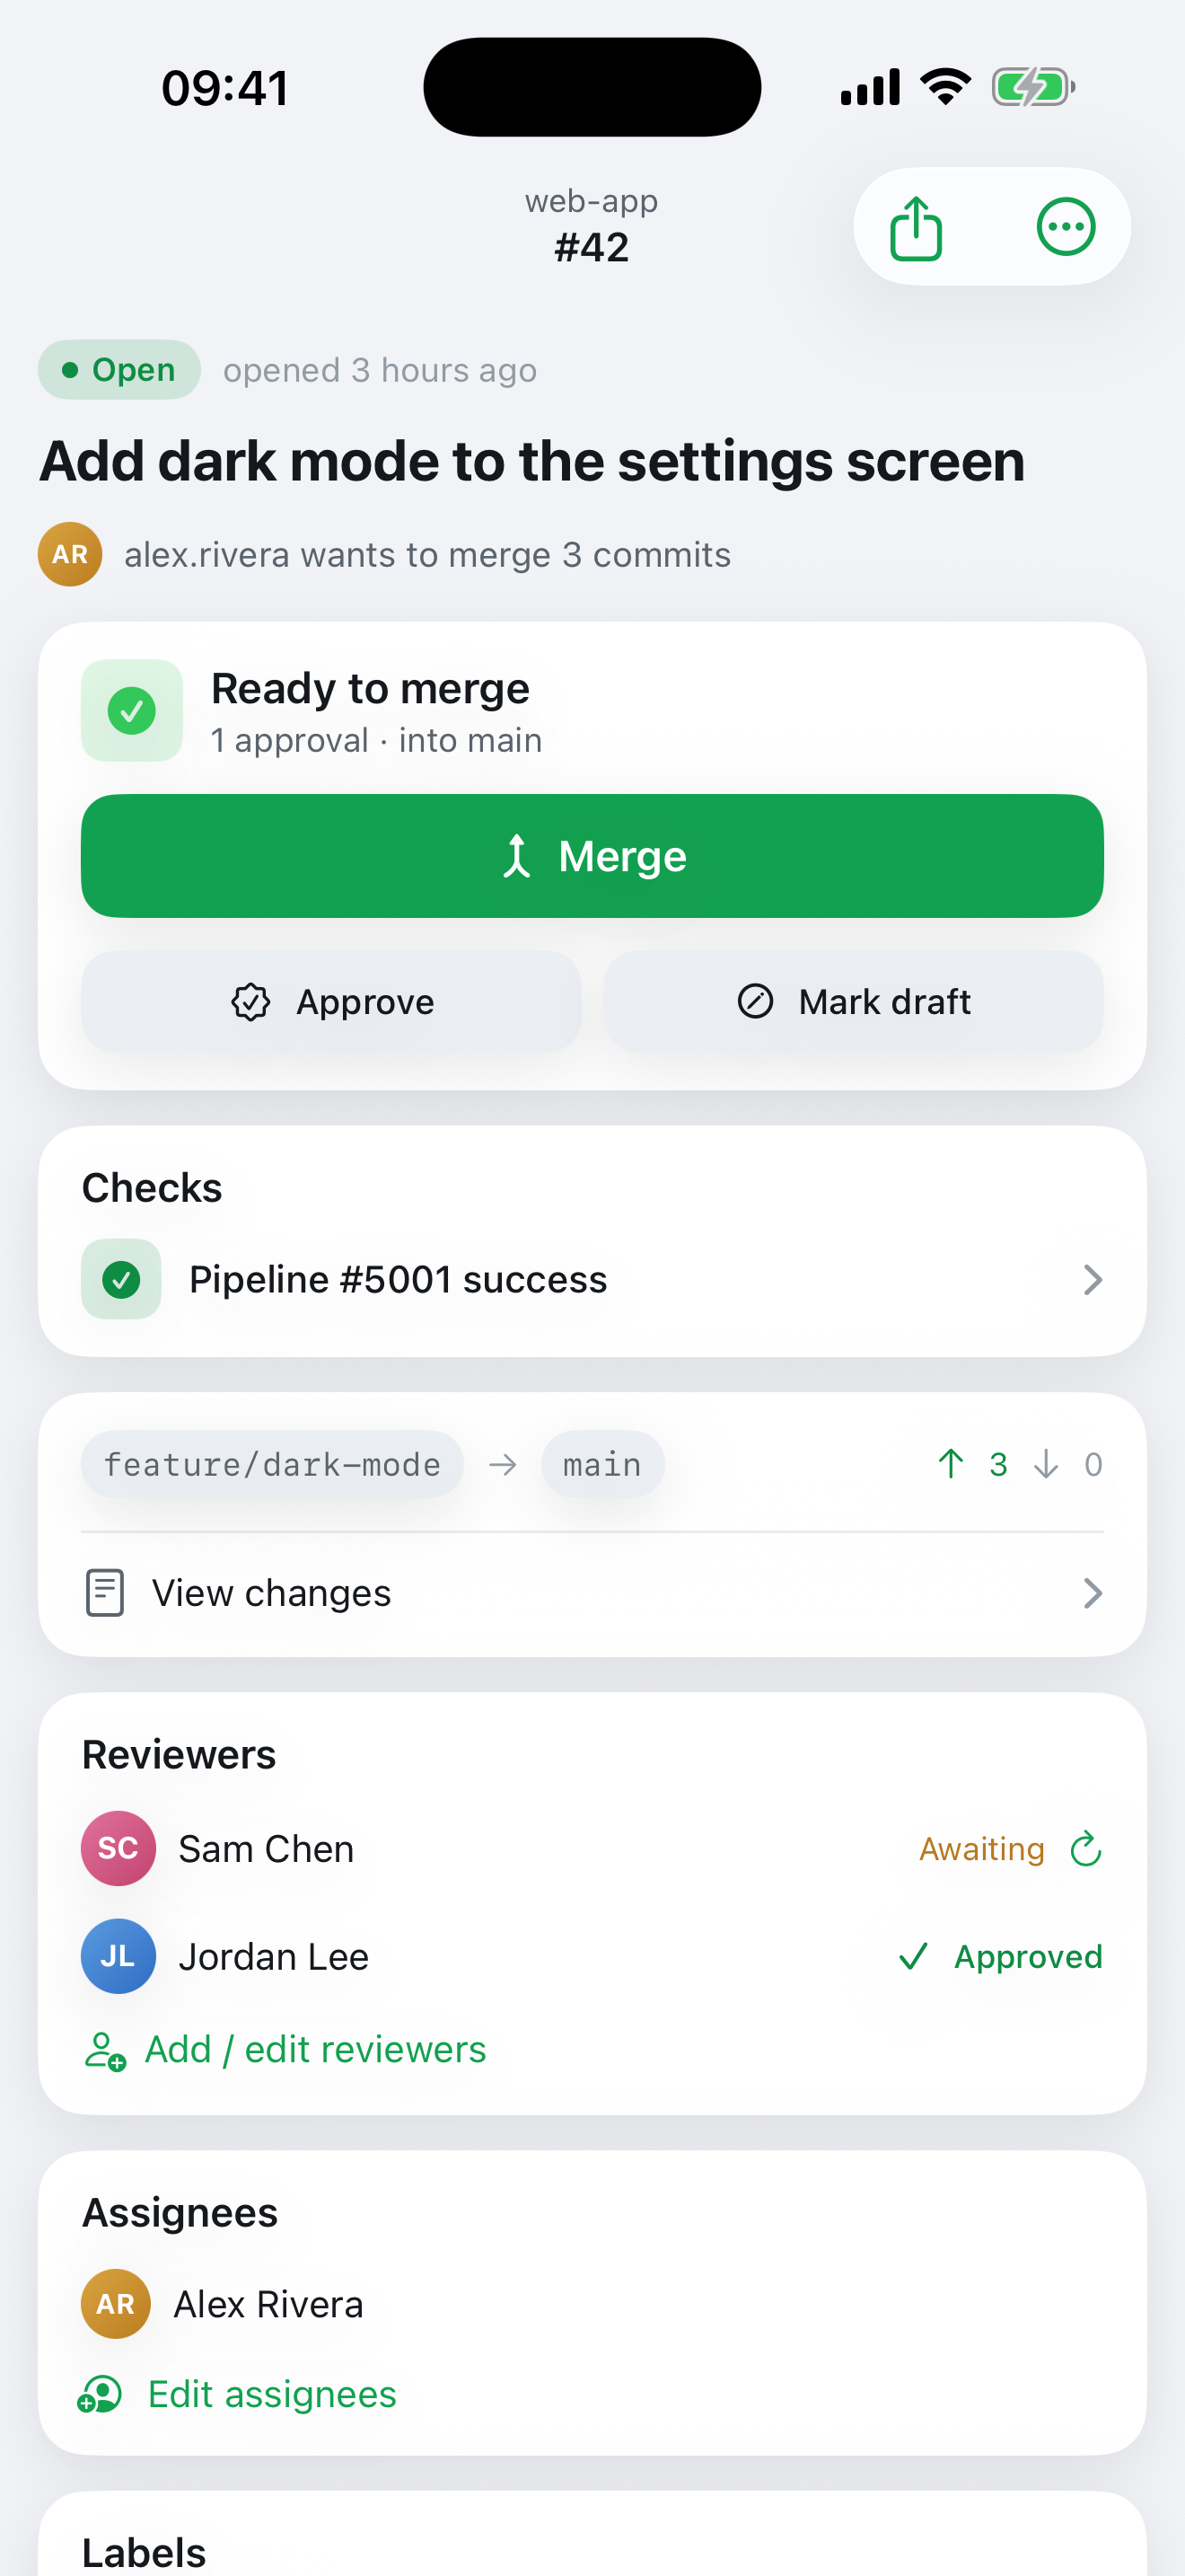Select the main target branch chip
Screen dimensions: 1185x2576
click(602, 1464)
